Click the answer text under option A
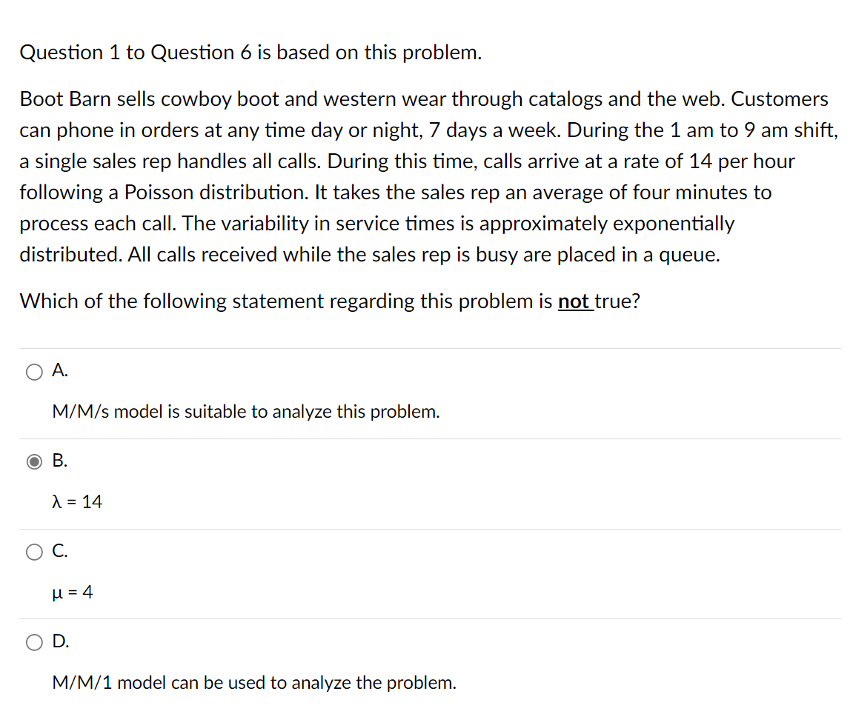 (x=245, y=412)
